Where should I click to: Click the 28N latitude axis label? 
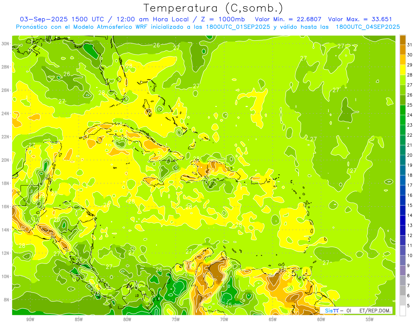[x=6, y=67]
